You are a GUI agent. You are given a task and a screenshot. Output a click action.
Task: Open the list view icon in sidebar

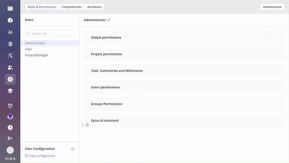pyautogui.click(x=10, y=44)
